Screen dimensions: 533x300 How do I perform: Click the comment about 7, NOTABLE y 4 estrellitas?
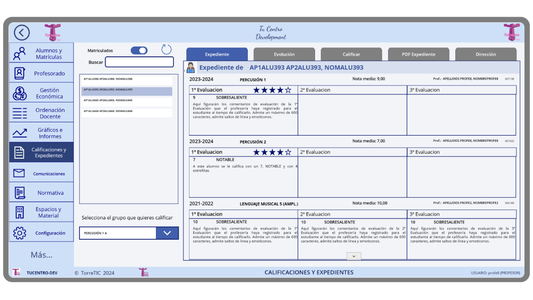pos(245,168)
